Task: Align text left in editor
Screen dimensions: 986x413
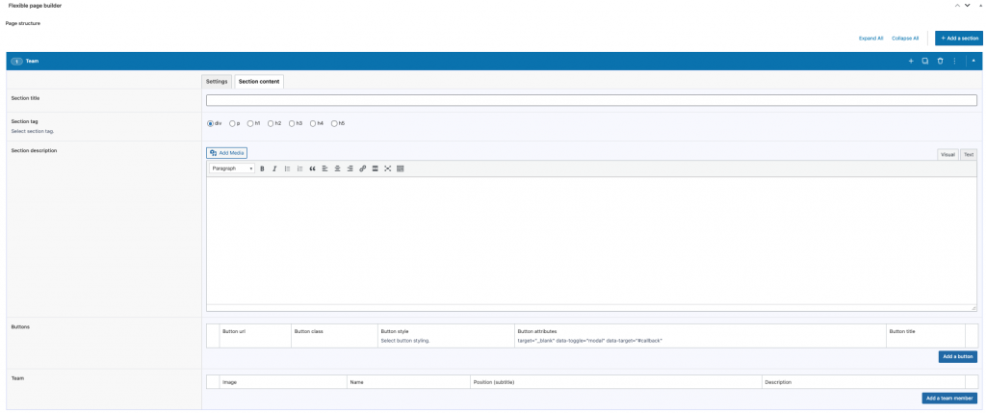Action: [x=325, y=168]
